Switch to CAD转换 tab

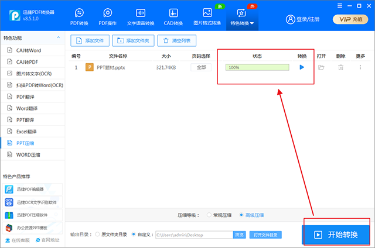[x=173, y=17]
